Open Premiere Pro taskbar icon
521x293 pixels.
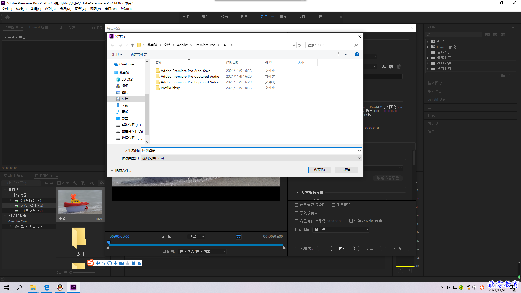73,287
